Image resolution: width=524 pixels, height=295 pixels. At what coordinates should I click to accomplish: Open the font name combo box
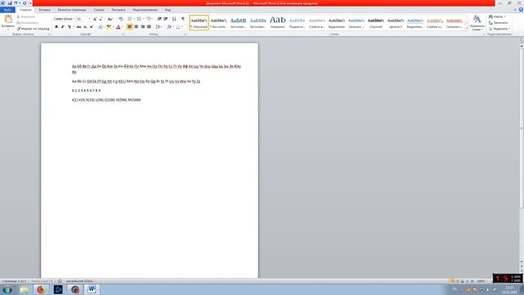(65, 19)
